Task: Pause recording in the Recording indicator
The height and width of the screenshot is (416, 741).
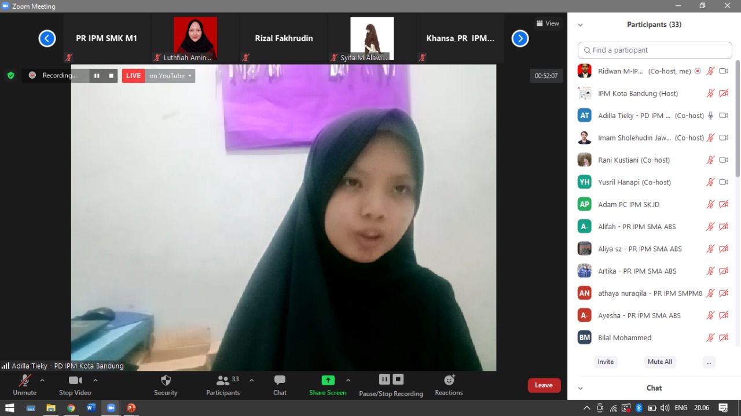Action: 97,76
